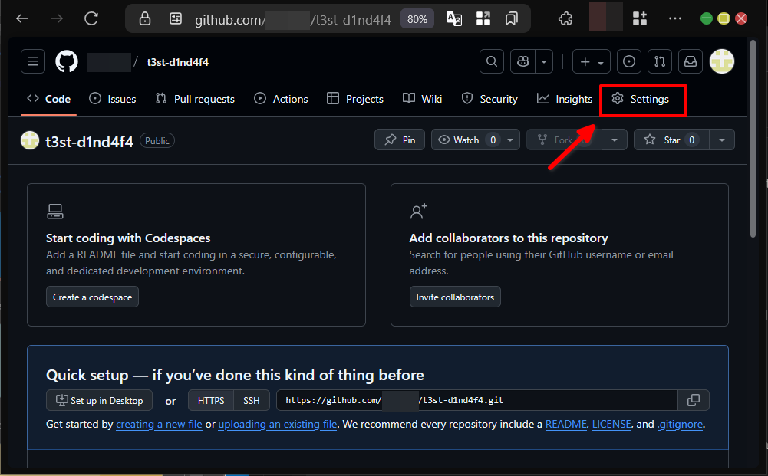Open the Copilot chat icon
This screenshot has width=768, height=476.
click(525, 62)
